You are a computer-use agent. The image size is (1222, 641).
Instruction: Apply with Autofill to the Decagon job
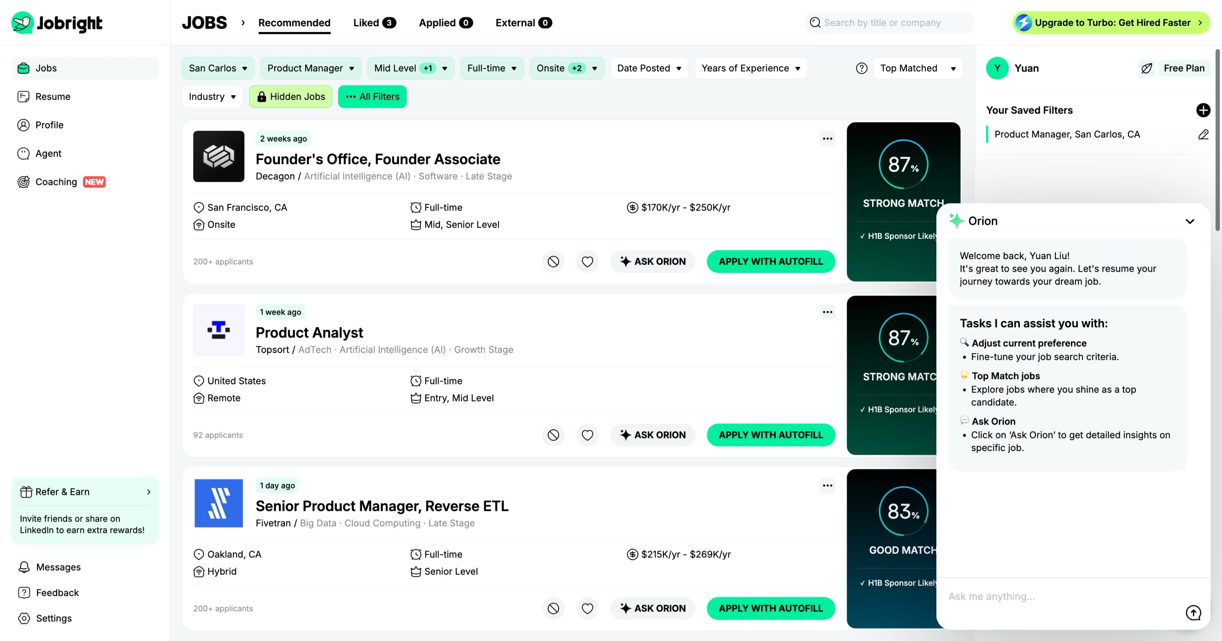tap(771, 261)
